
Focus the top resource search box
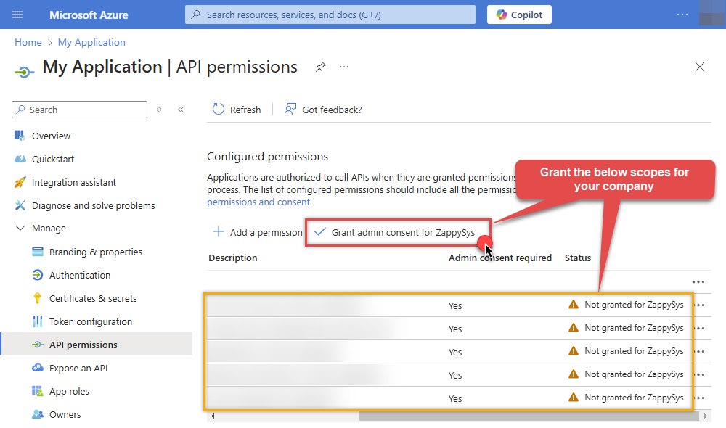(330, 15)
